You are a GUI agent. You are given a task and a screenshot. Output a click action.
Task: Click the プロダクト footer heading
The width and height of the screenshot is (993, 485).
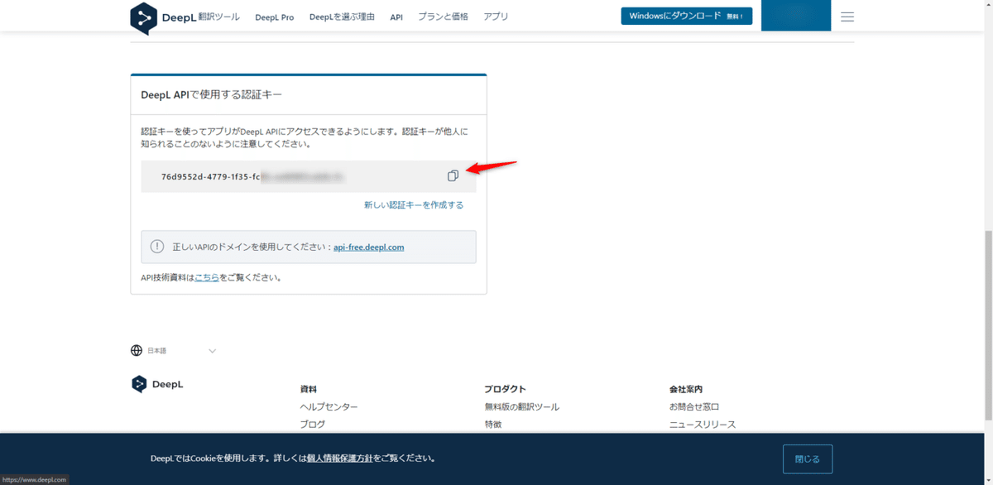coord(505,388)
